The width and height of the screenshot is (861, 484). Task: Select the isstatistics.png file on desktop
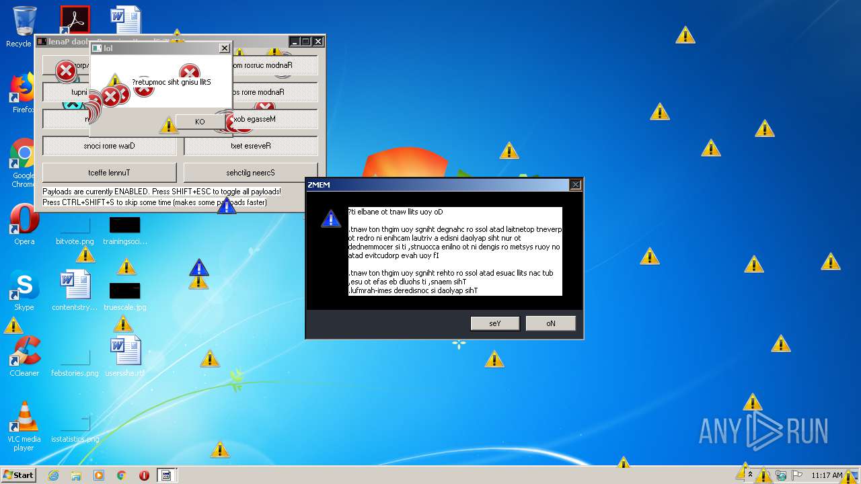click(75, 428)
